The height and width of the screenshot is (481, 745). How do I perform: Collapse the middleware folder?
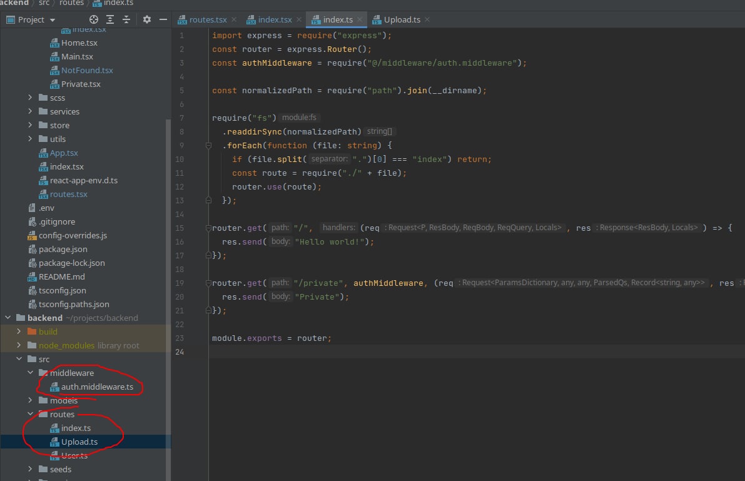pos(31,373)
